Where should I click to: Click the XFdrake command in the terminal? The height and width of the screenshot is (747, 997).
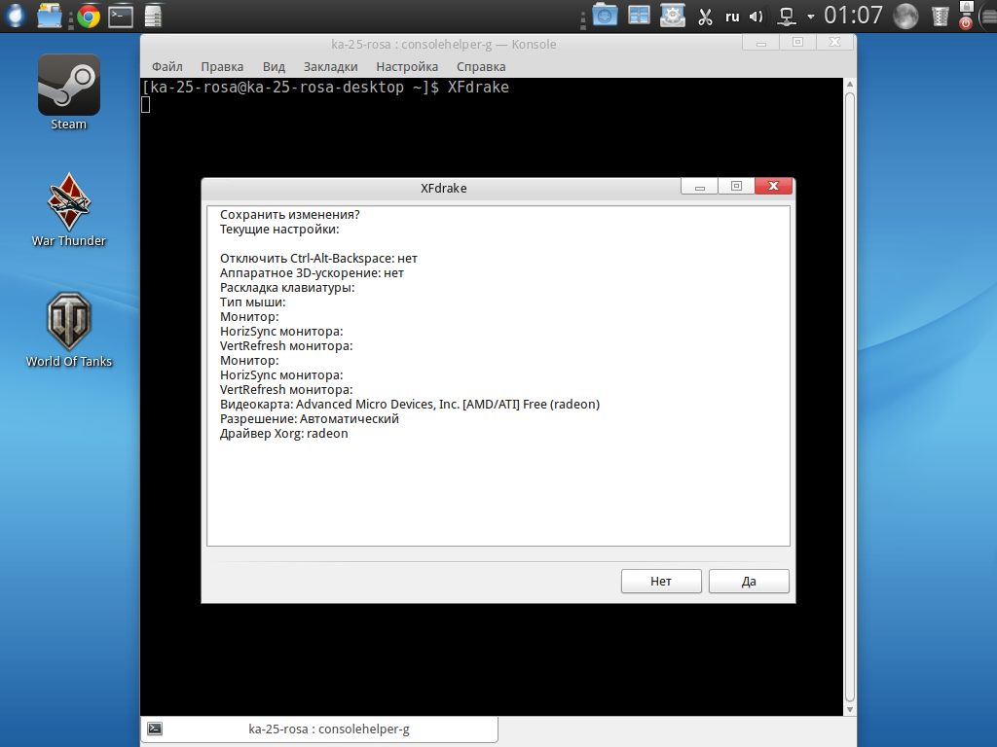(x=478, y=87)
